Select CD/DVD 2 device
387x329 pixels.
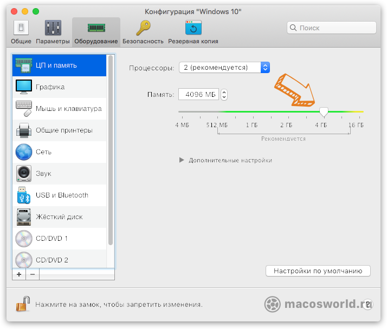tap(59, 259)
